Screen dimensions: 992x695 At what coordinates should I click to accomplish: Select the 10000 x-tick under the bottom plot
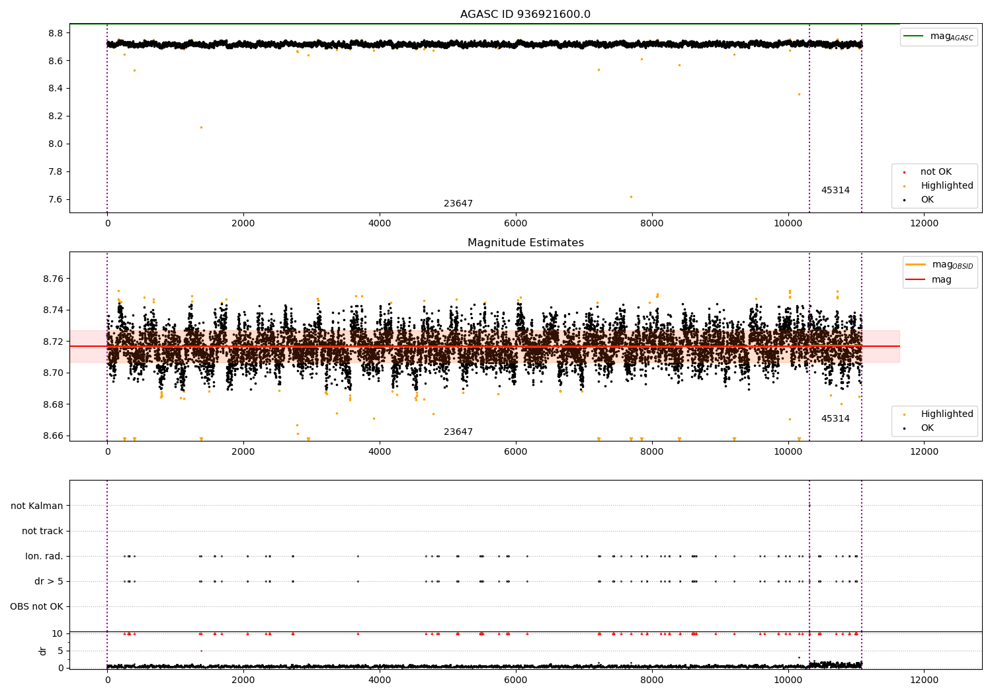point(788,680)
